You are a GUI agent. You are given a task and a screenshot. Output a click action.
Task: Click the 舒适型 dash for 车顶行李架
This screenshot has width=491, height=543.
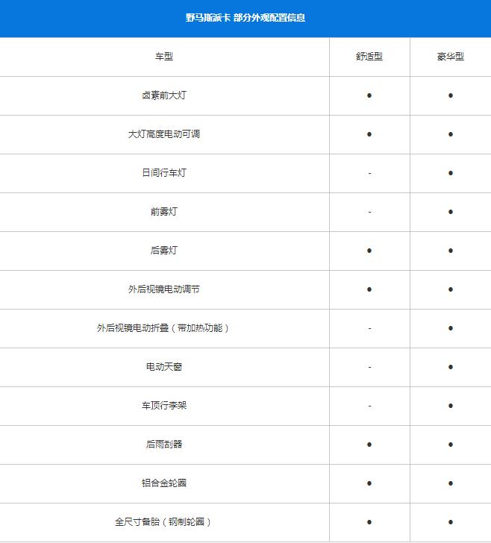tap(369, 406)
